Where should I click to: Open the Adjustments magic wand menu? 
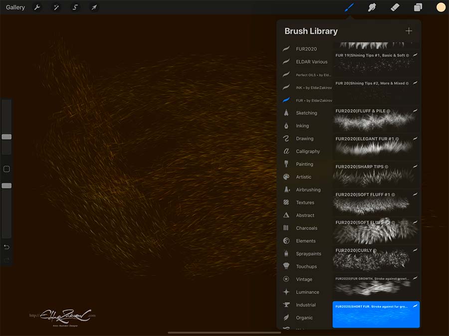tap(56, 7)
